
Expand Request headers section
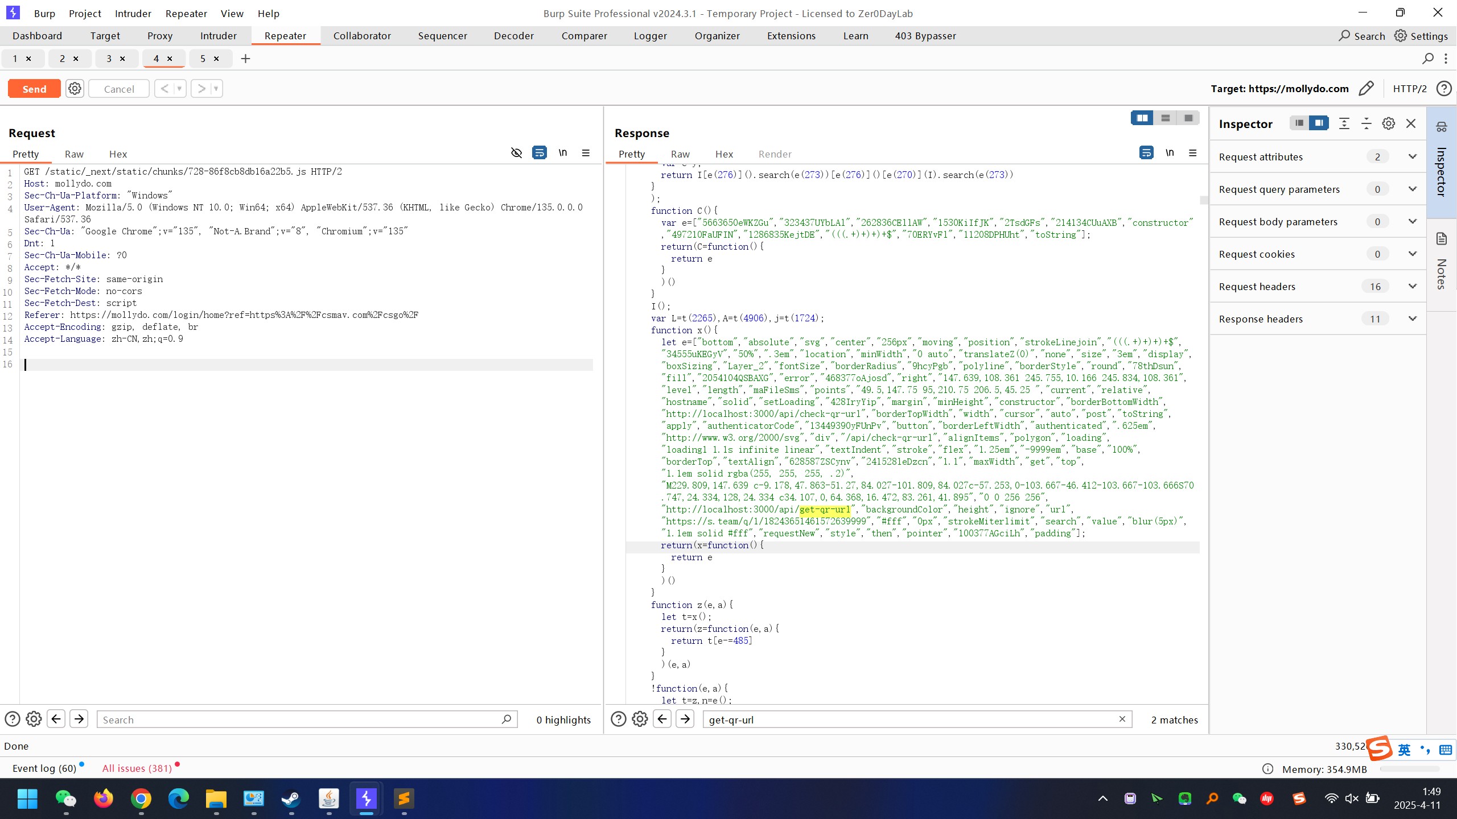(1412, 286)
